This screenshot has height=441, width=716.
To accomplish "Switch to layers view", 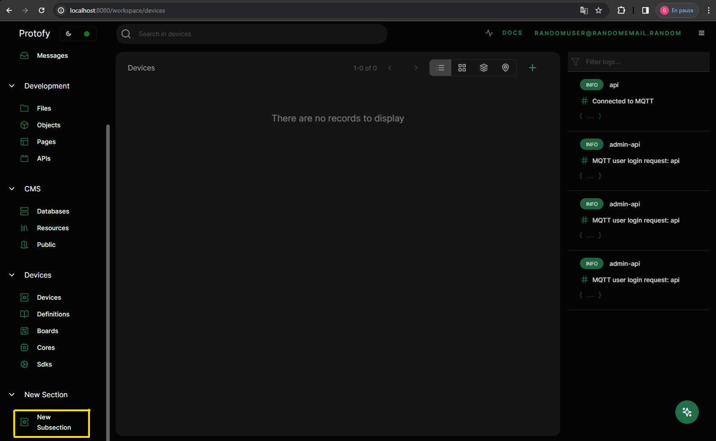I will pyautogui.click(x=484, y=68).
